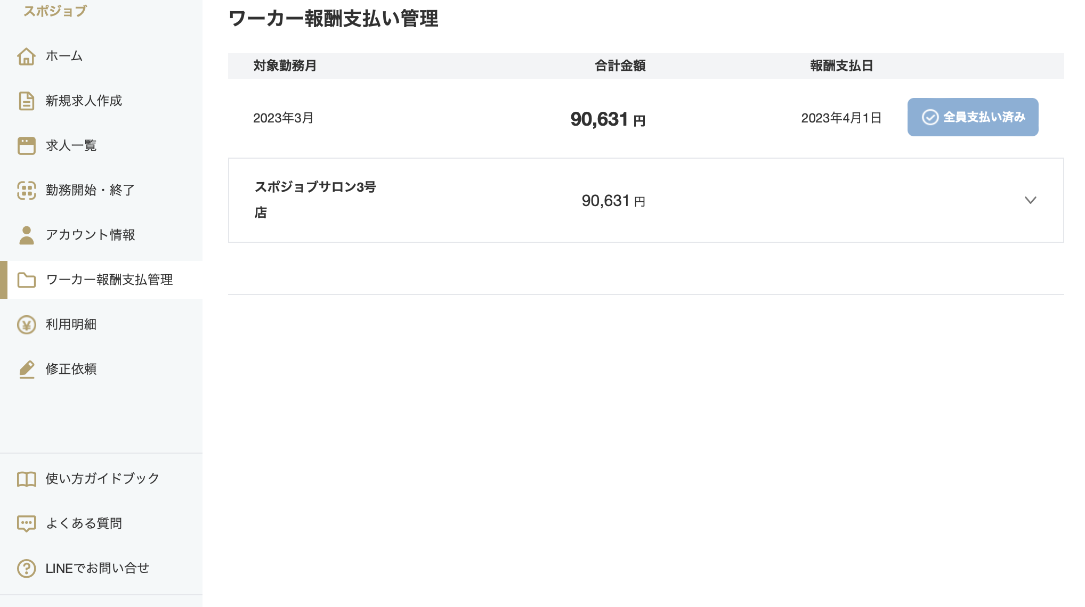The height and width of the screenshot is (607, 1085).
Task: Select ワーカー報酬支払管理 in the sidebar
Action: coord(109,280)
